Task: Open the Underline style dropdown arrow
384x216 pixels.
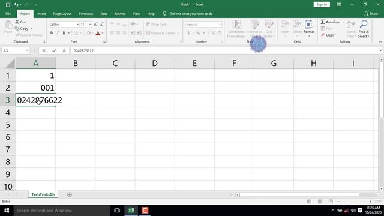Action: pyautogui.click(x=69, y=33)
